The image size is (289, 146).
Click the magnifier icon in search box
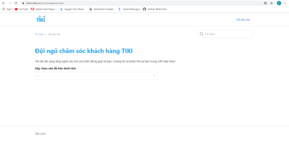[x=202, y=34]
